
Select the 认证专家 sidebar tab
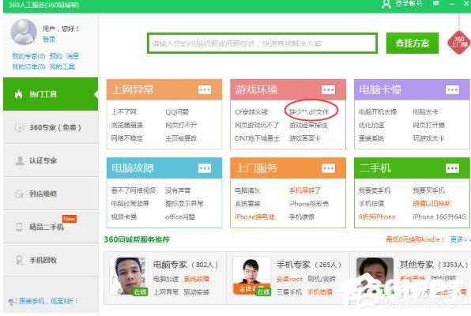pyautogui.click(x=51, y=160)
